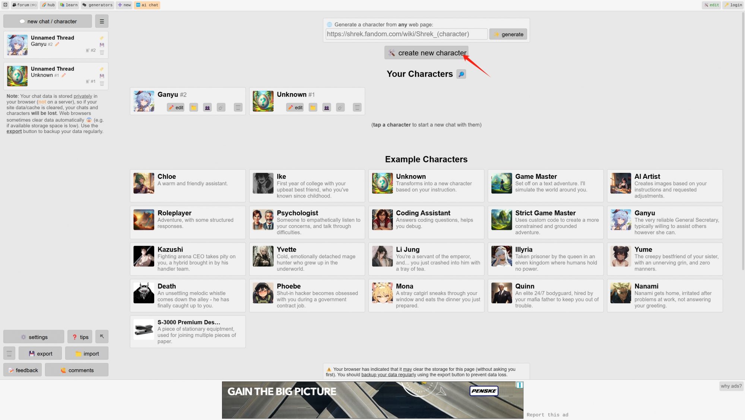
Task: Click the character URL input field
Action: point(406,34)
